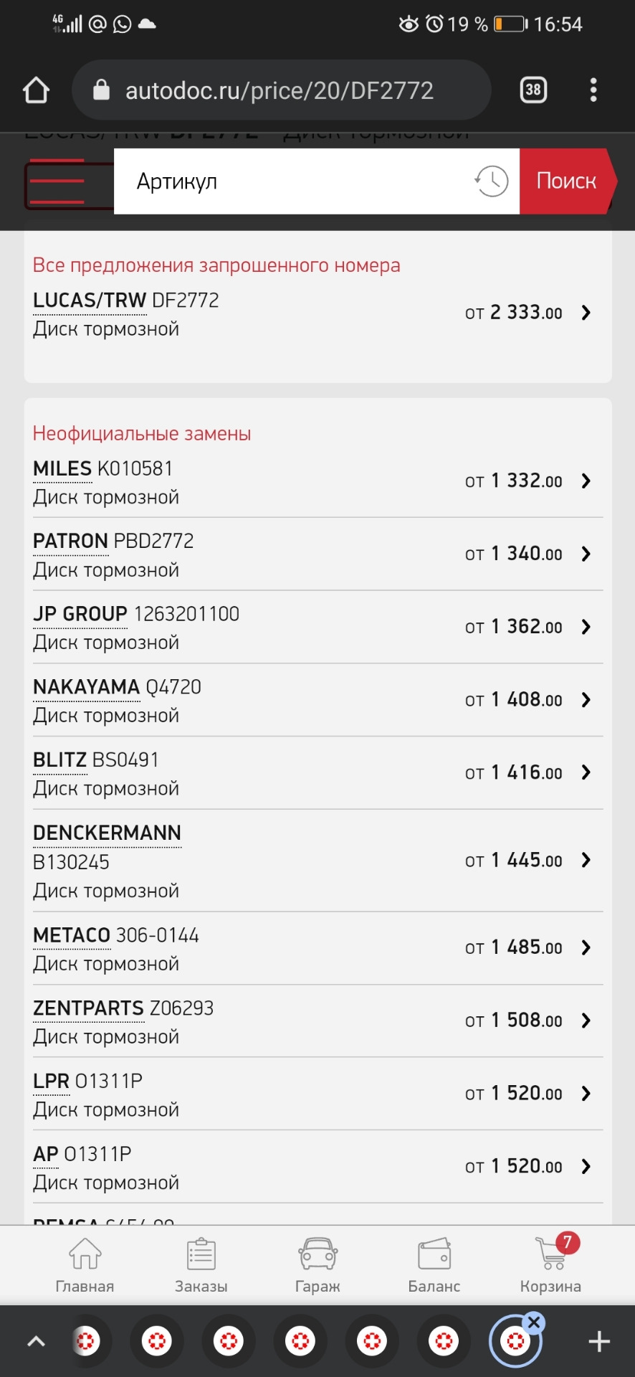The image size is (635, 1377).
Task: Expand ZENTPARTS Z06293 price chevron
Action: (586, 1021)
